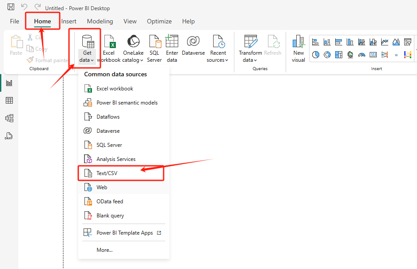Insert the card visual showing 123
Image resolution: width=417 pixels, height=269 pixels.
(373, 55)
